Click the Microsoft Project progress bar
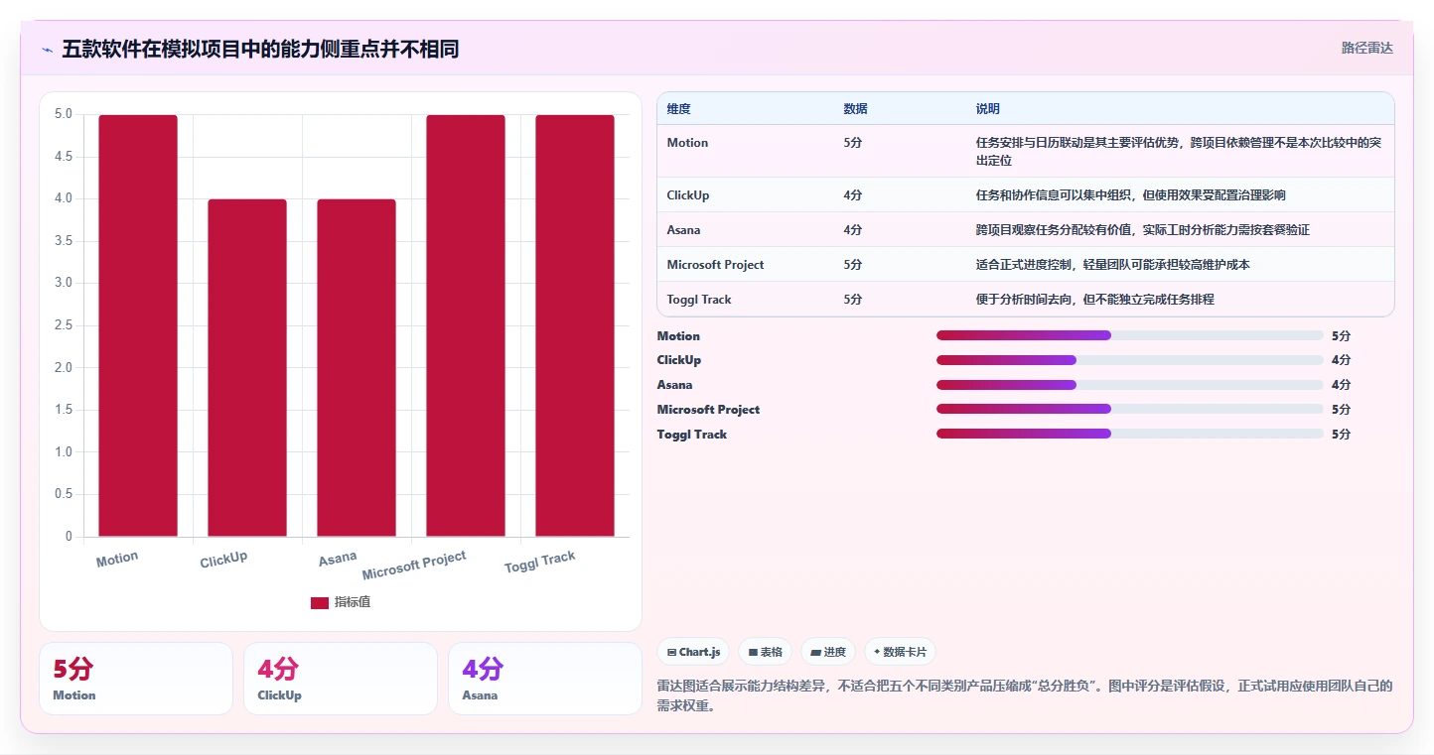This screenshot has width=1434, height=755. coord(1130,409)
